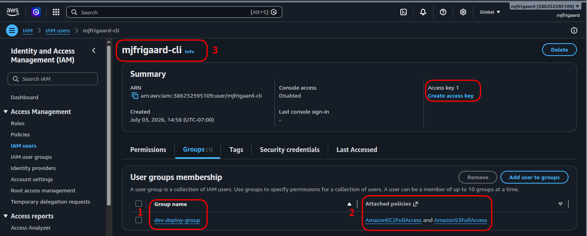Screen dimensions: 587x236
Task: Collapse the Access Management section
Action: (x=6, y=112)
